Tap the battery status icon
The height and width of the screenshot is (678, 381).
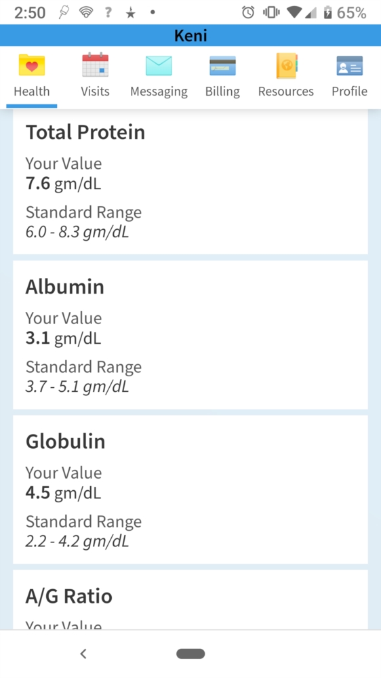pyautogui.click(x=327, y=12)
